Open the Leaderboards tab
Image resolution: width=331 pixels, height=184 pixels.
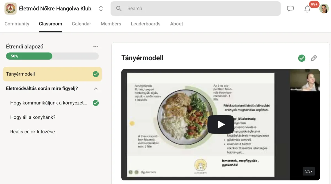click(x=146, y=24)
